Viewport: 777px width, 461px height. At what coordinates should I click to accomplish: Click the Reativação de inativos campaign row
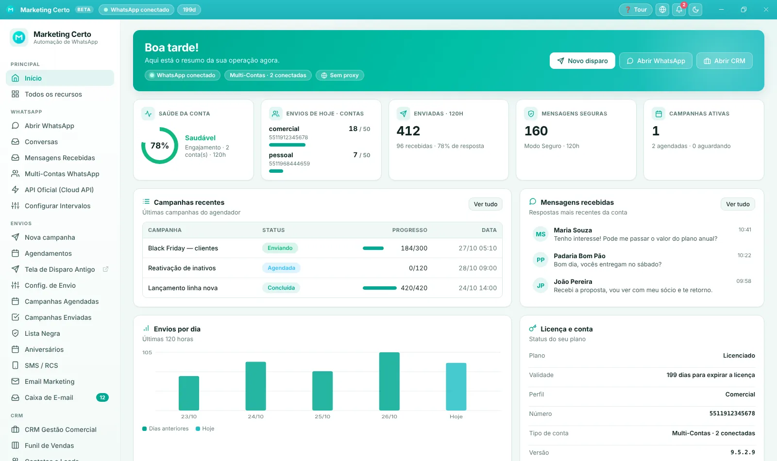pos(322,268)
